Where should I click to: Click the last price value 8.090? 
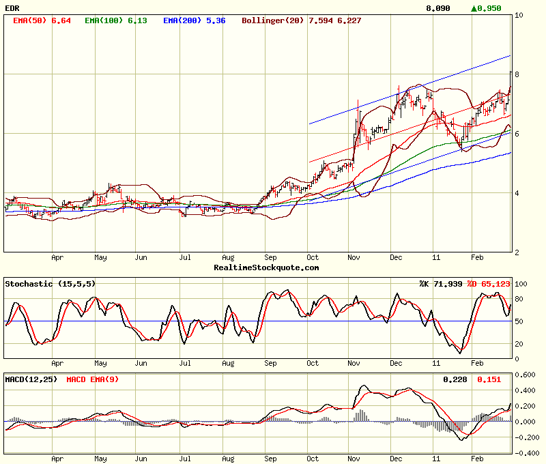[x=438, y=8]
